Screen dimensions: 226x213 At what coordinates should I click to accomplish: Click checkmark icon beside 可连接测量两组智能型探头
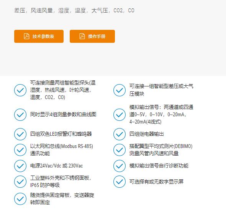coord(20,90)
